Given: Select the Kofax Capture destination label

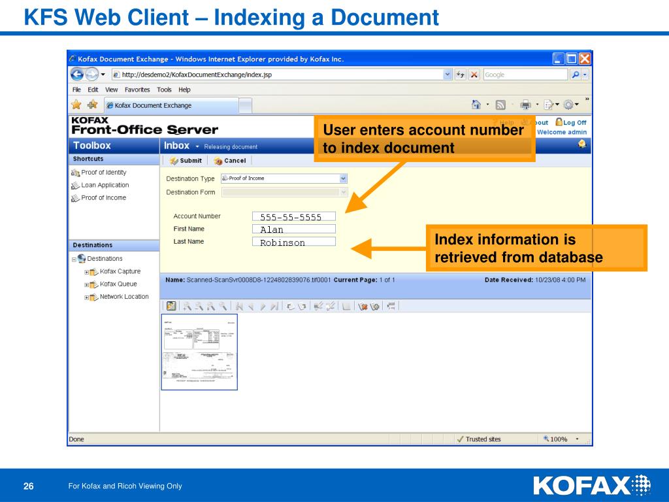Looking at the screenshot, I should [x=120, y=271].
